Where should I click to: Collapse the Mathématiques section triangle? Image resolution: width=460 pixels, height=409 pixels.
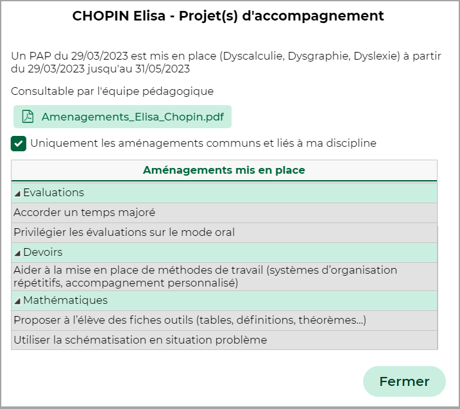(17, 301)
